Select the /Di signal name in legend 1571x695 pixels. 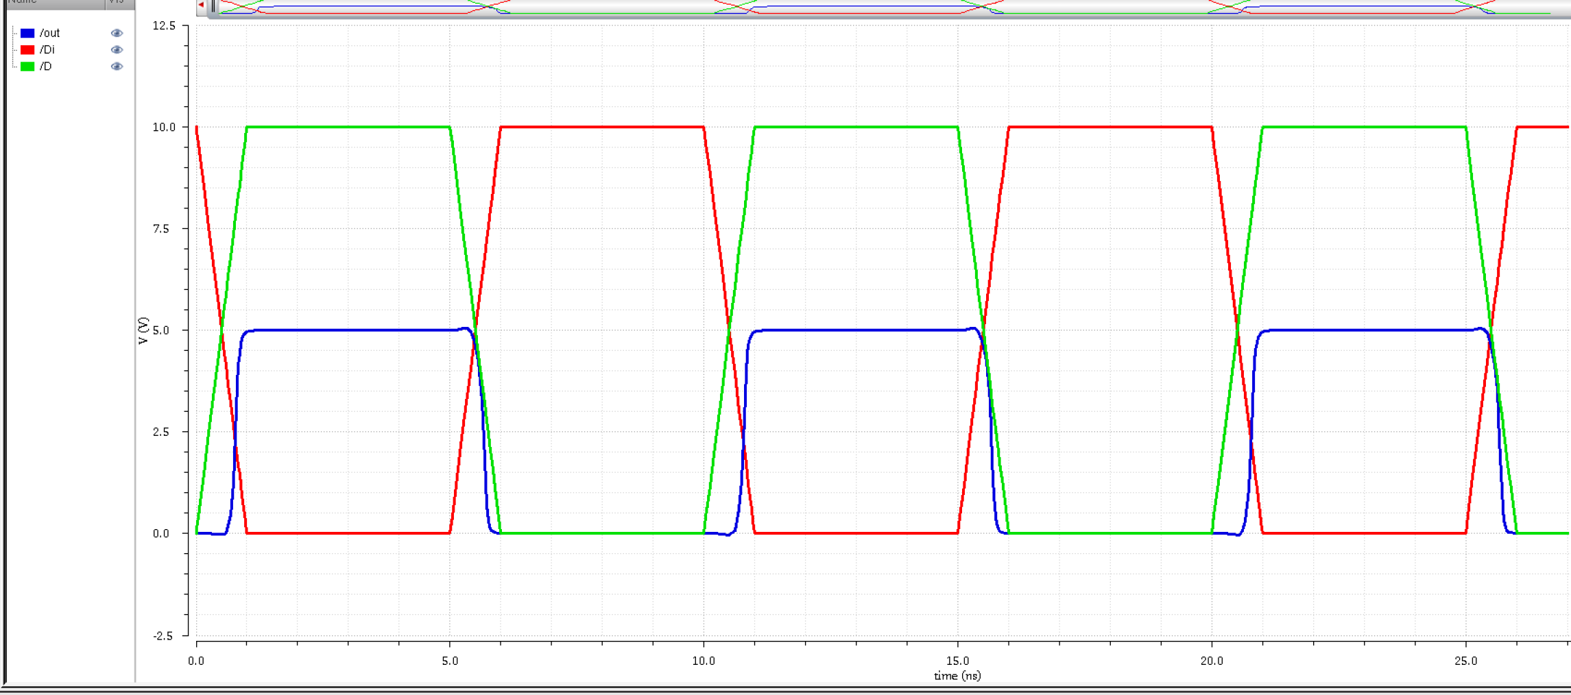point(47,50)
